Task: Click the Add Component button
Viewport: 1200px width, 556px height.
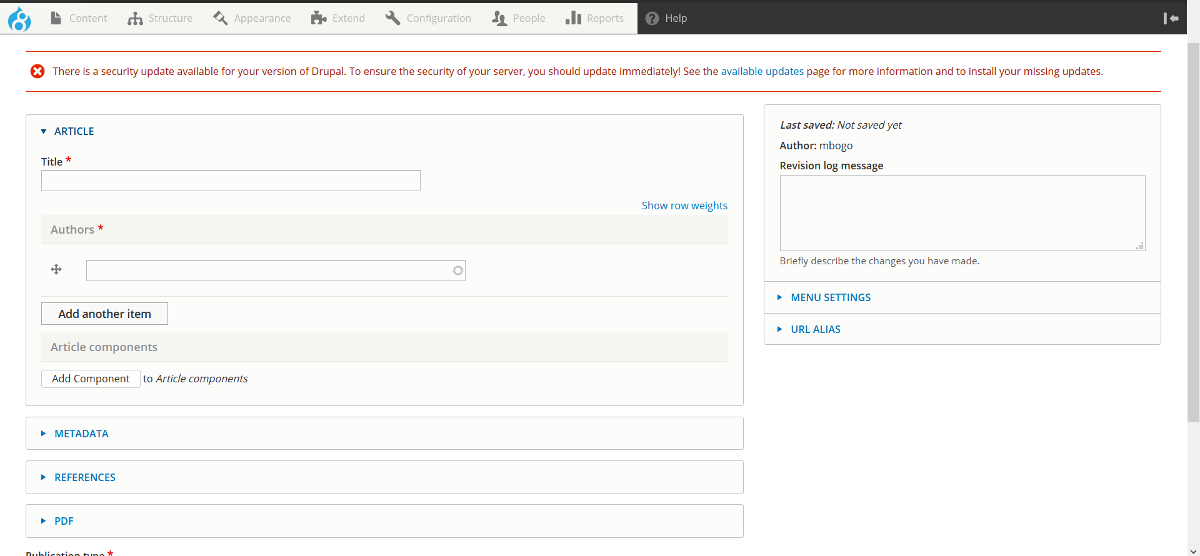Action: 91,379
